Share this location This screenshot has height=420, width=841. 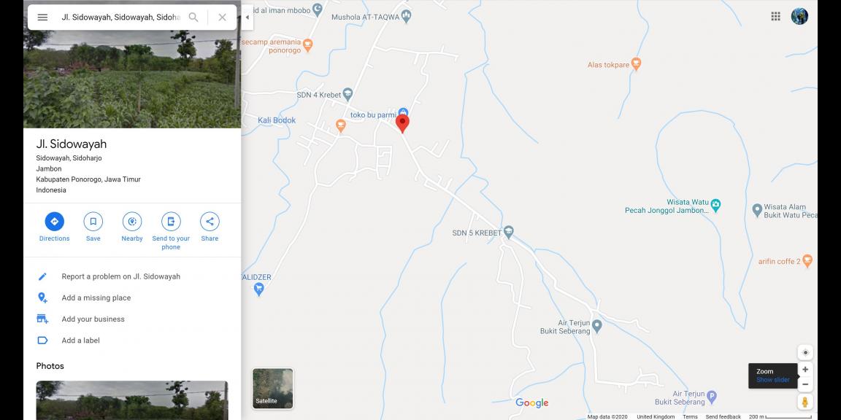210,227
